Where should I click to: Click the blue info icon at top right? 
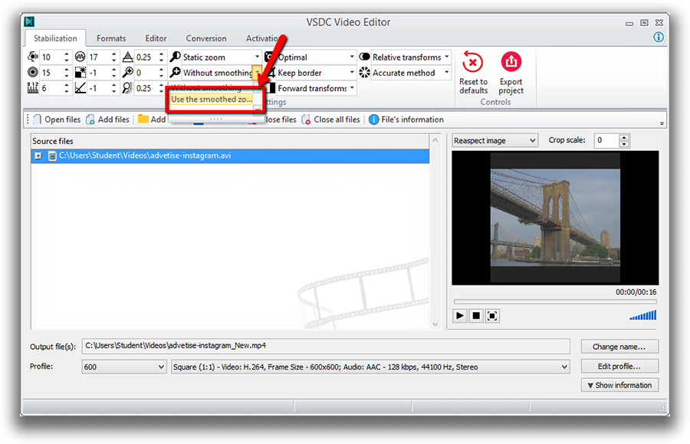point(658,37)
